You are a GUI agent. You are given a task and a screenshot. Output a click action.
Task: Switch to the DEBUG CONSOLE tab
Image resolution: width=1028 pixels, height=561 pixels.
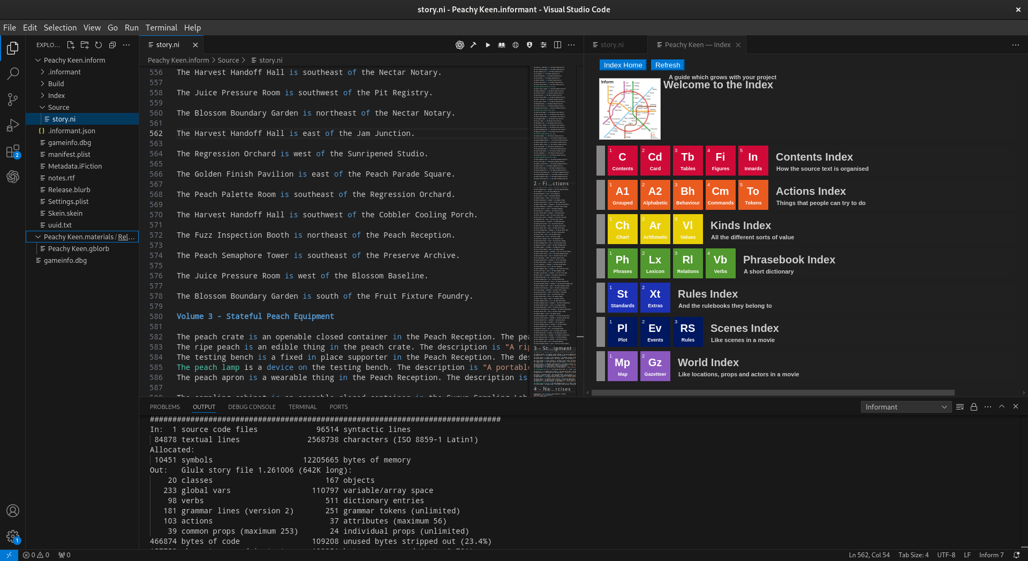click(x=252, y=407)
